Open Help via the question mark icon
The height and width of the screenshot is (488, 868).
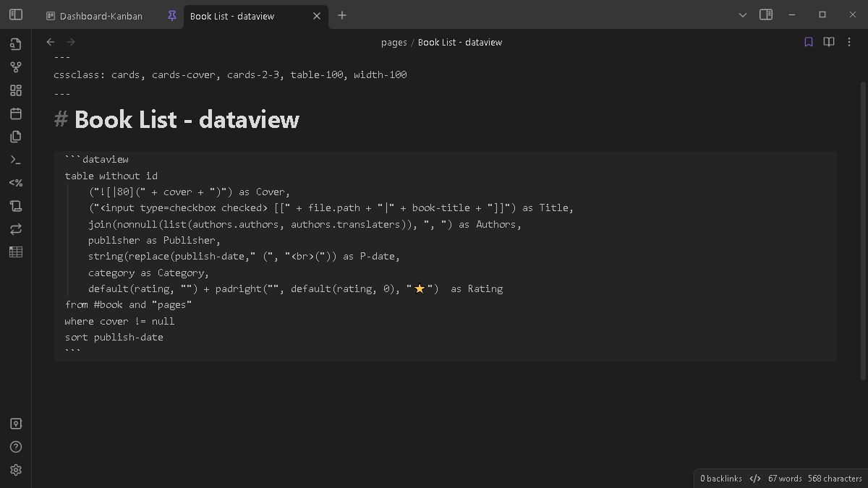[15, 446]
